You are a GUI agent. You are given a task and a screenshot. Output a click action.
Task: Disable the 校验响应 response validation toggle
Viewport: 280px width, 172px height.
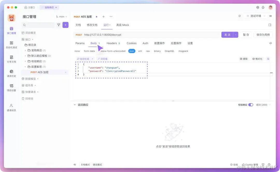click(250, 104)
